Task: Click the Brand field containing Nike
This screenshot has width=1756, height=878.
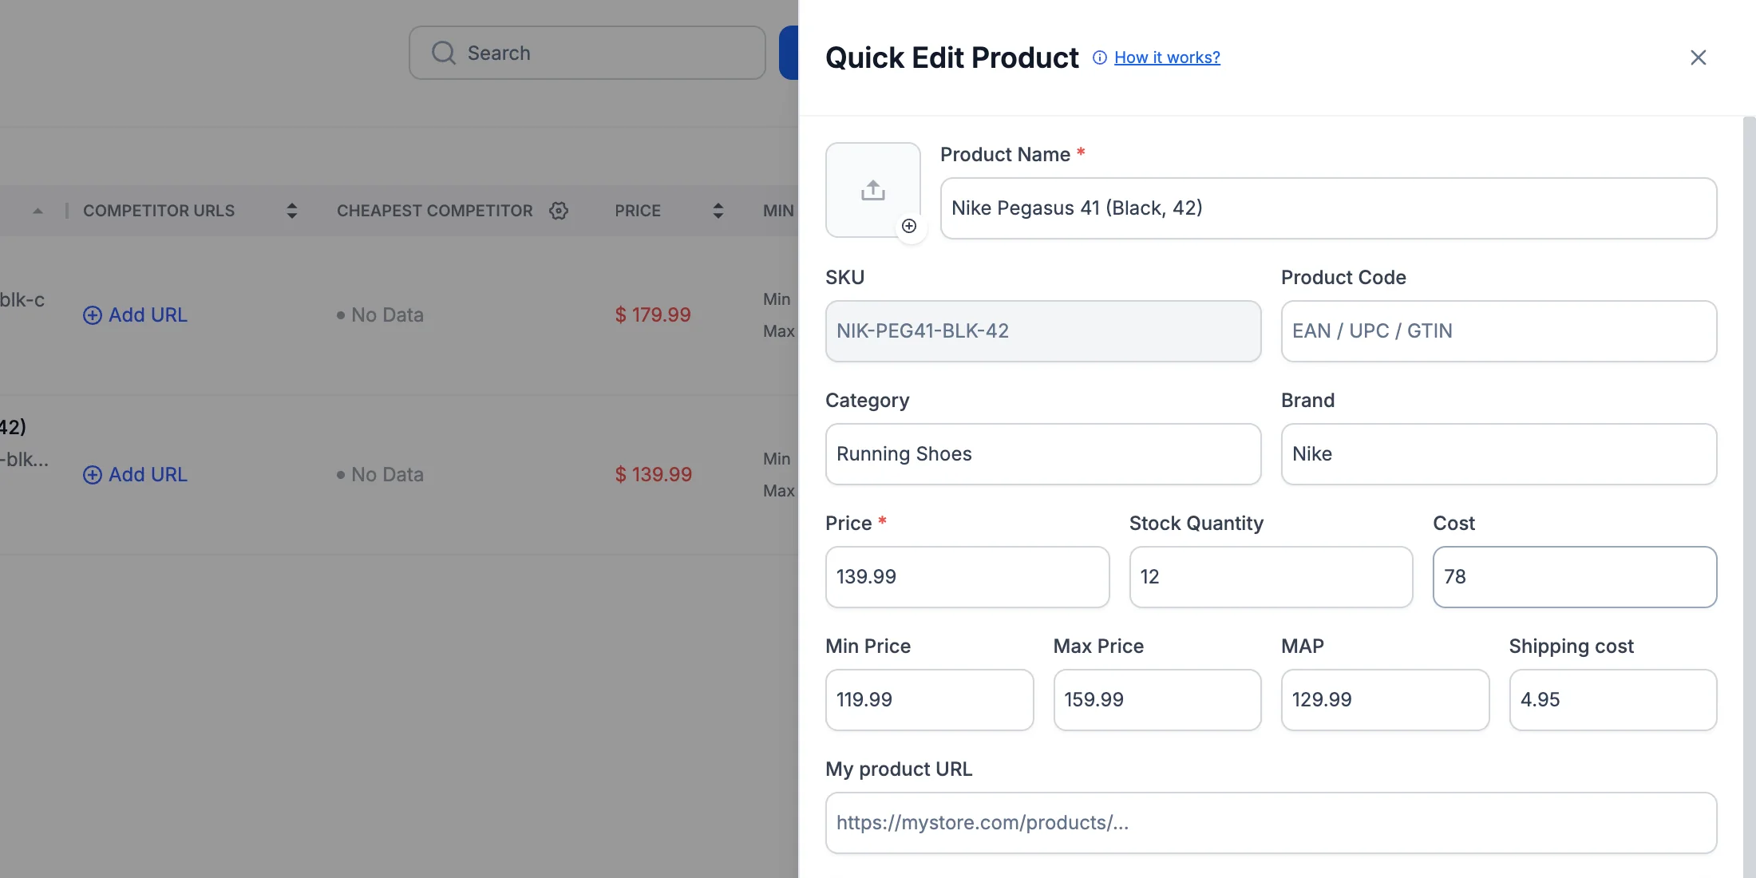Action: (x=1498, y=454)
